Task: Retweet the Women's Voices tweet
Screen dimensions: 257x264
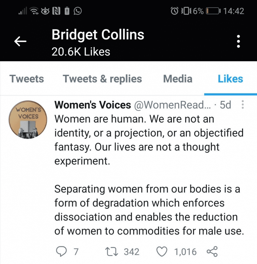Action: [x=112, y=252]
